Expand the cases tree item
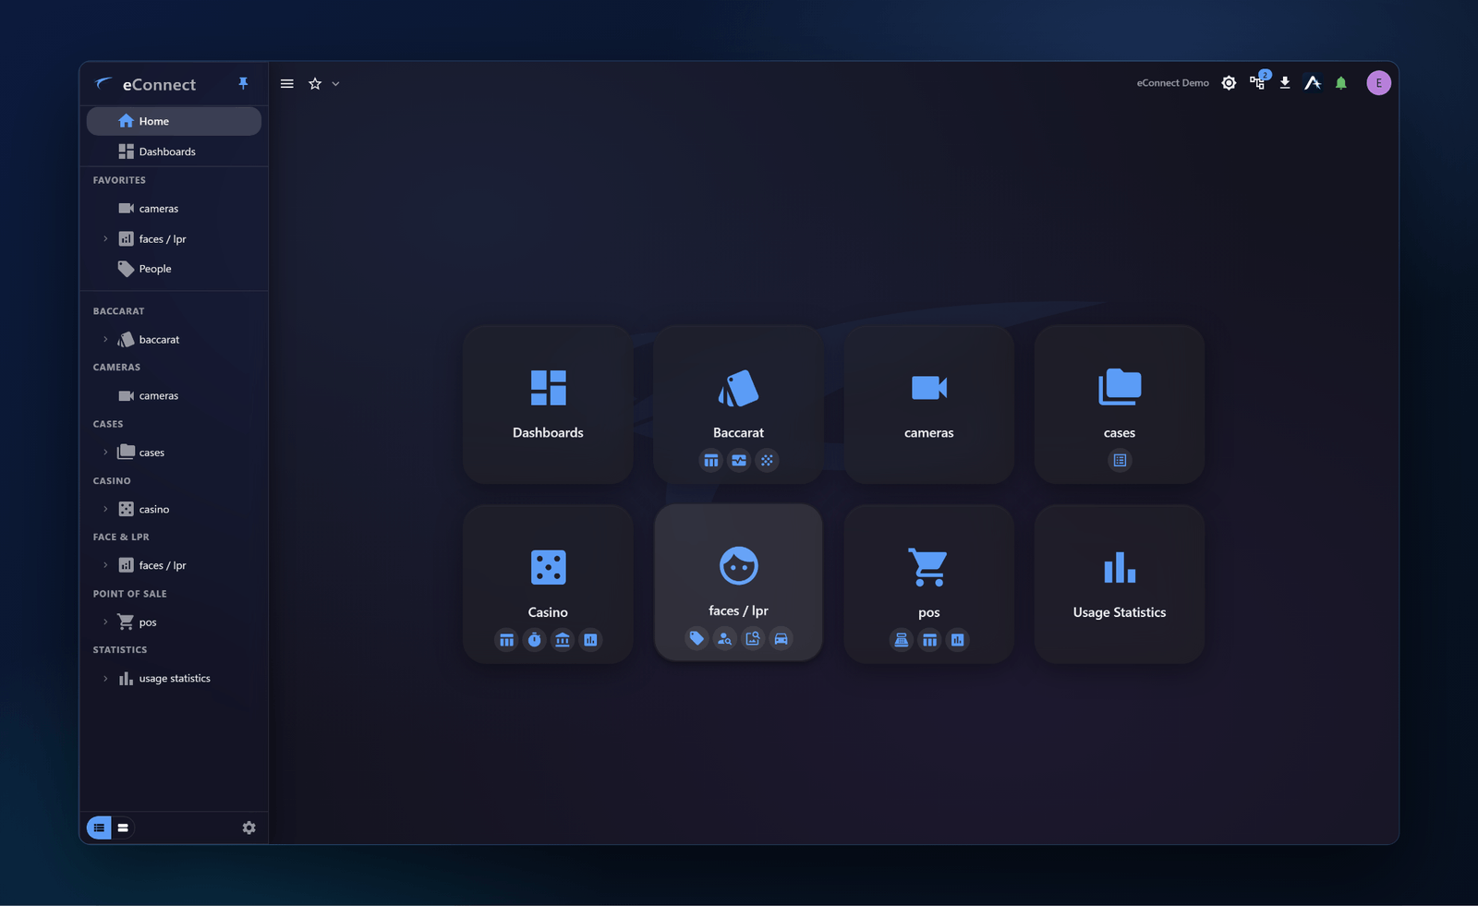The height and width of the screenshot is (906, 1478). point(105,453)
